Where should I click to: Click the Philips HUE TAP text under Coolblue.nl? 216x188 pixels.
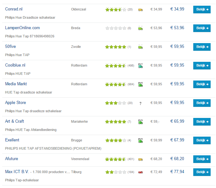coord(18,74)
